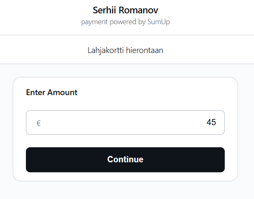Viewport: 254px width, 199px height.
Task: Click the euro currency symbol
Action: pyautogui.click(x=38, y=123)
